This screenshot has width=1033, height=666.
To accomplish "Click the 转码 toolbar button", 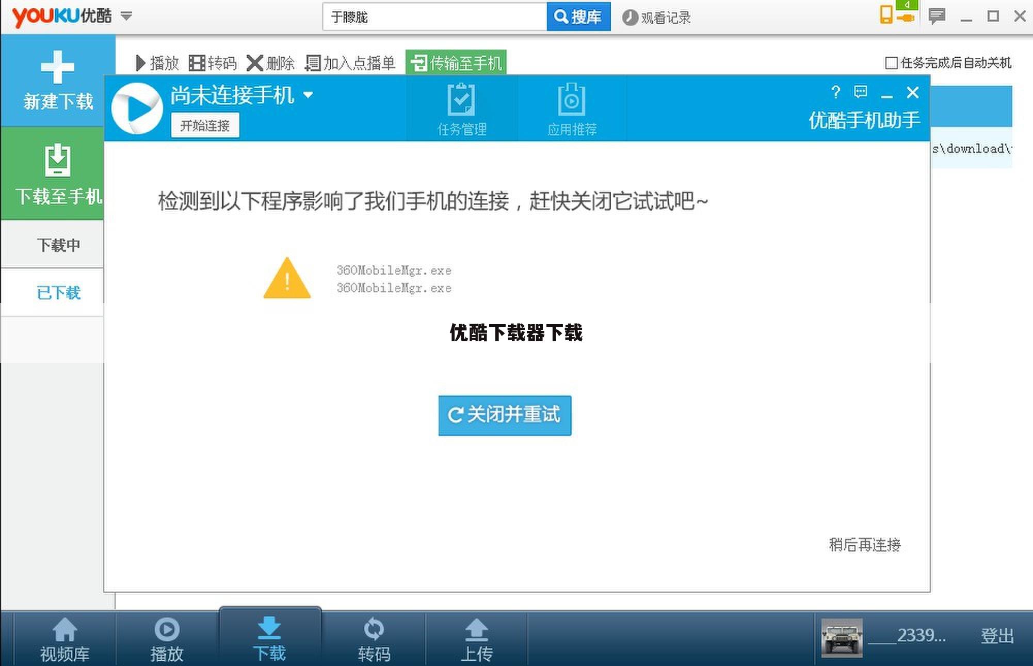I will 213,63.
